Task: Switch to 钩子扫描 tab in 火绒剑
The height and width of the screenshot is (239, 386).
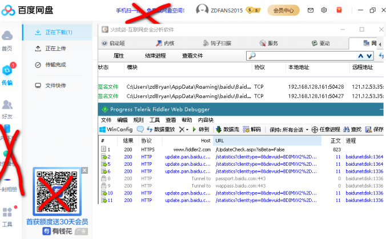Action: pyautogui.click(x=217, y=43)
